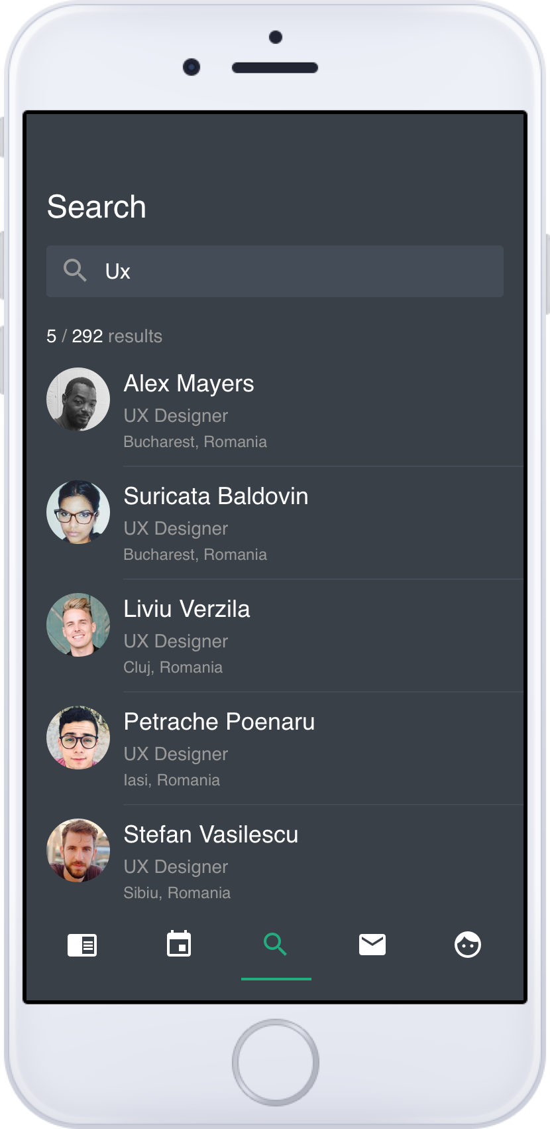The image size is (550, 1129).
Task: Tap Petrache Poenaru avatar picture
Action: 78,738
